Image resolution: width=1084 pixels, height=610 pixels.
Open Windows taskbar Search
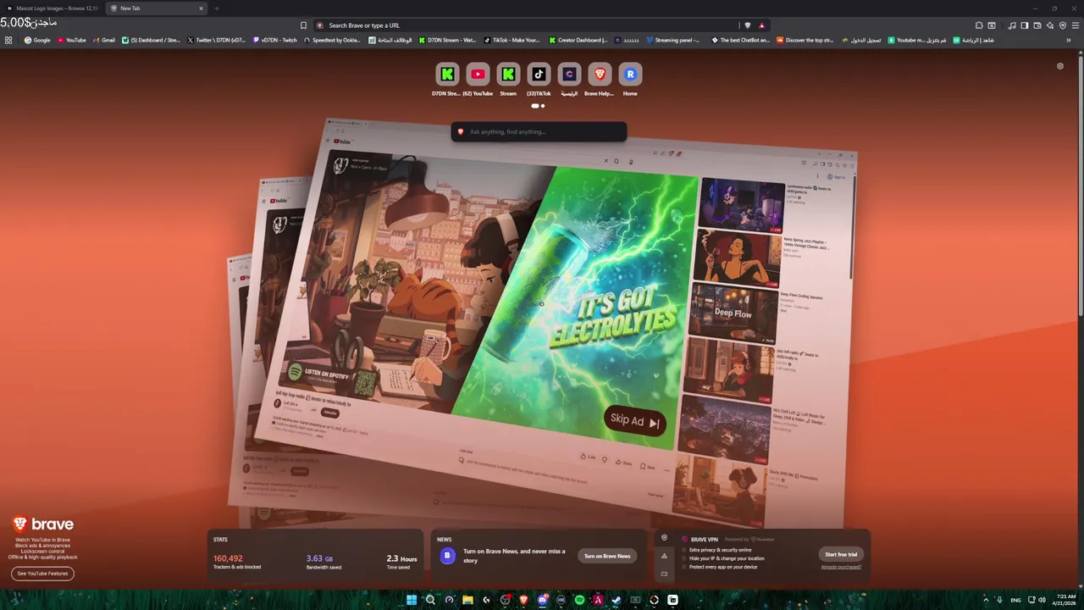[430, 600]
